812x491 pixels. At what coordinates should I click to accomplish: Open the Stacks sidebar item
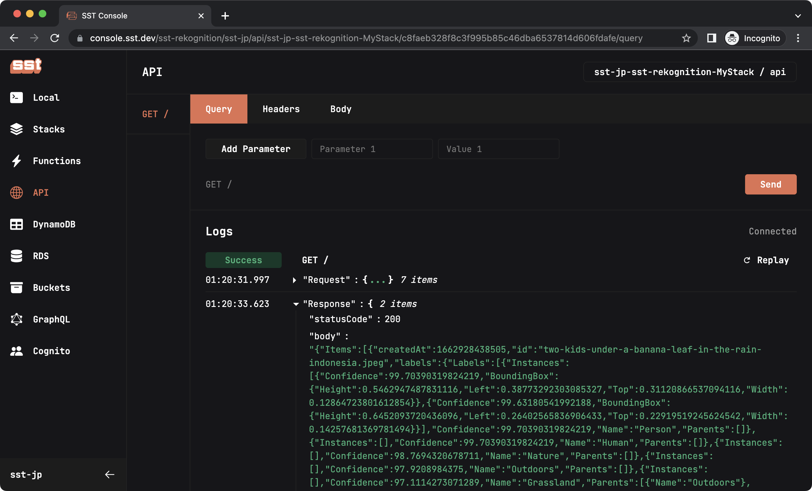49,129
